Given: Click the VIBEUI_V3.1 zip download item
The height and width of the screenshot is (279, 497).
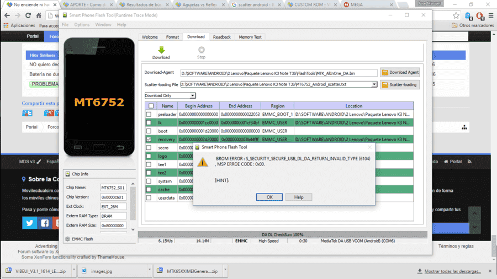Looking at the screenshot, I should click(36, 271).
